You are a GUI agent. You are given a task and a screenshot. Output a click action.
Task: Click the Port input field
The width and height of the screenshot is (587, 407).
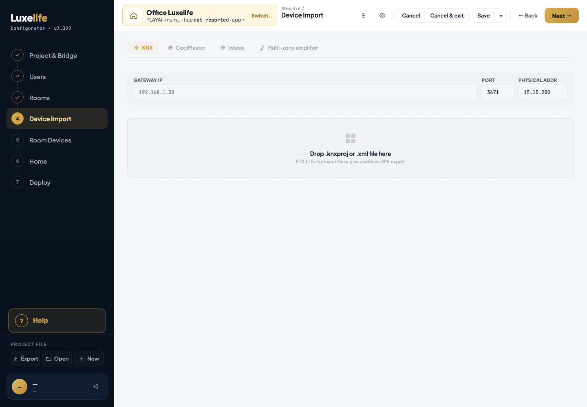pos(498,92)
